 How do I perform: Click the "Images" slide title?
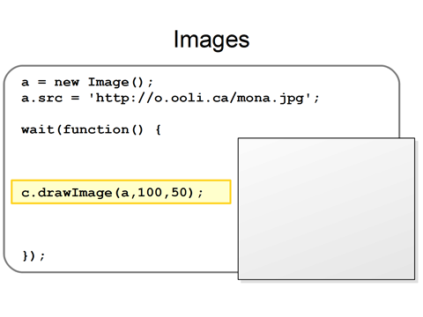[211, 40]
